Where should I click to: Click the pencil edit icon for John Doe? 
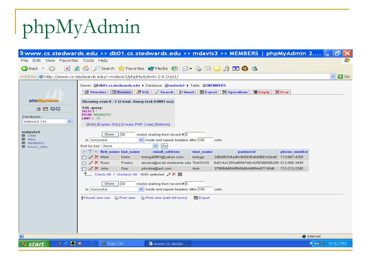click(x=91, y=168)
